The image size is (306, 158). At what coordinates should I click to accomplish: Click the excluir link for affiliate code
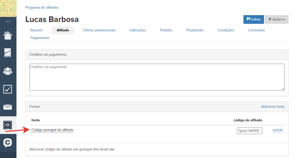[x=277, y=130]
